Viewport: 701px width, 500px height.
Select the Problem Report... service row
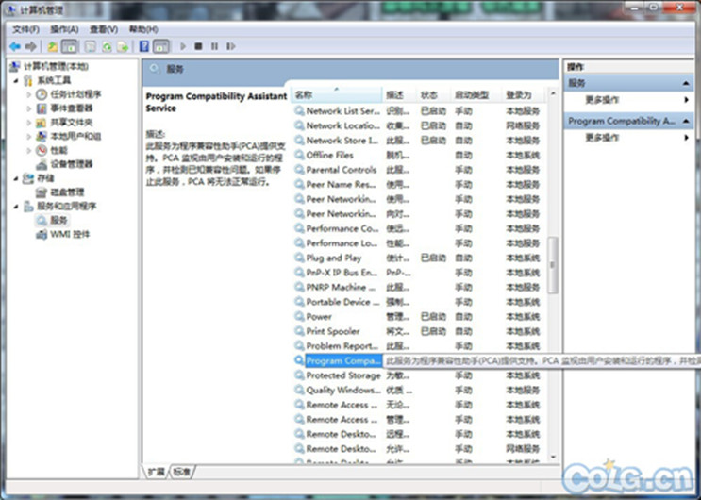point(417,345)
